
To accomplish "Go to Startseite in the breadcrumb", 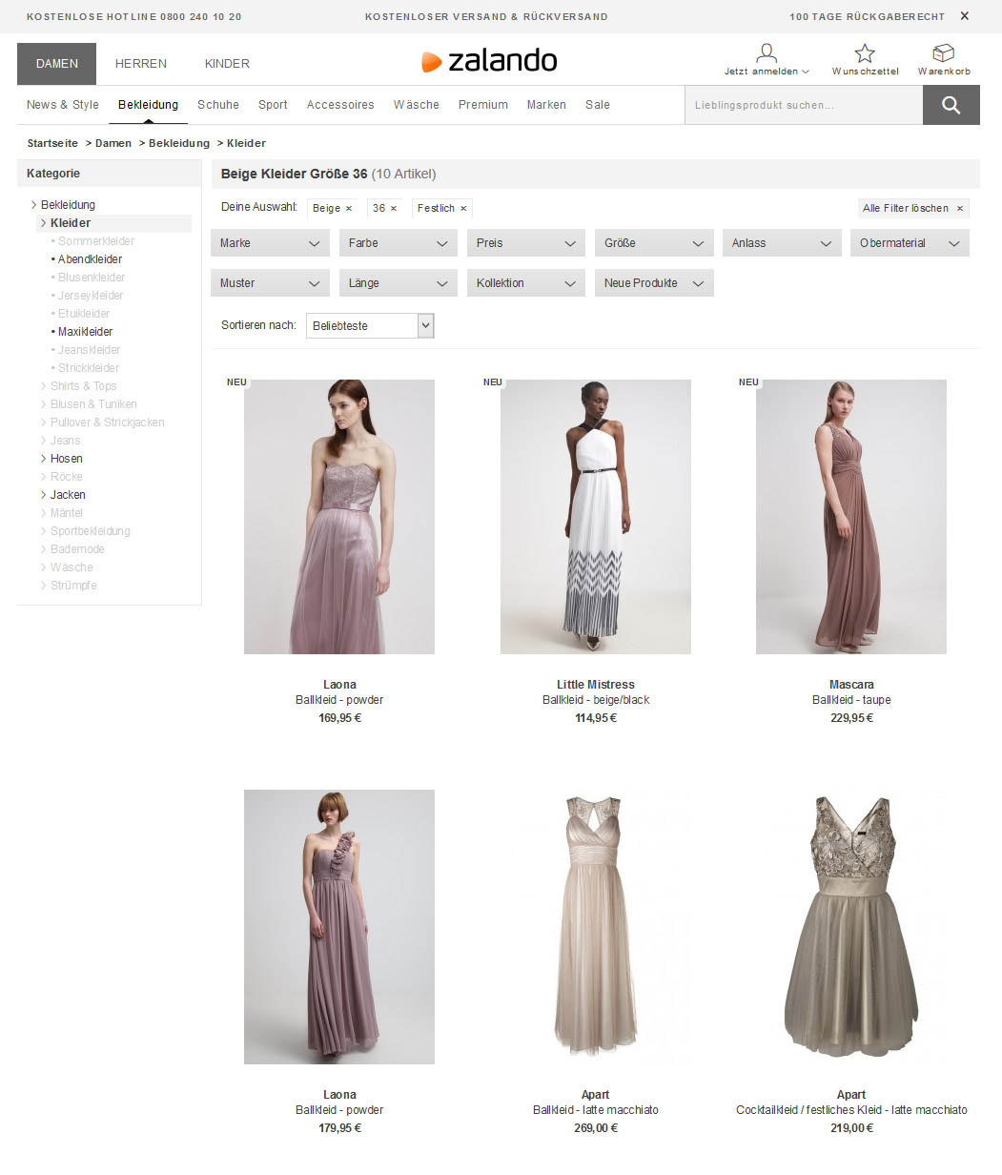I will (x=52, y=143).
